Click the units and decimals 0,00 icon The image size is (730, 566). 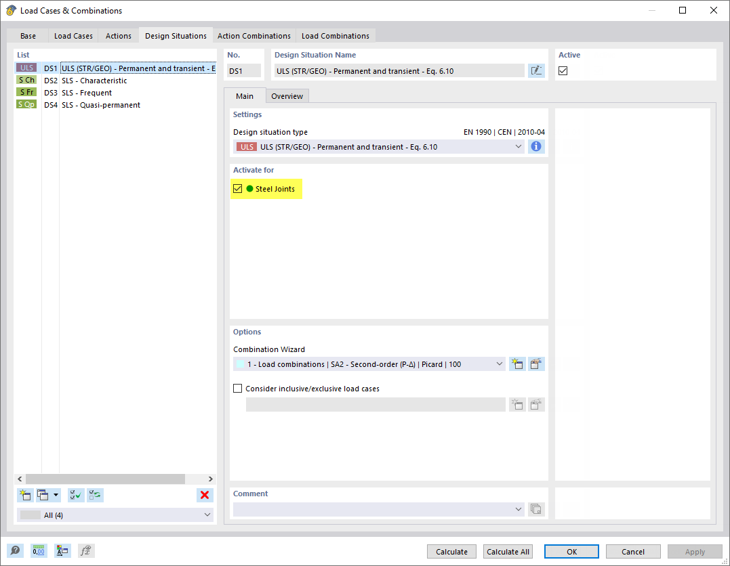pyautogui.click(x=39, y=551)
